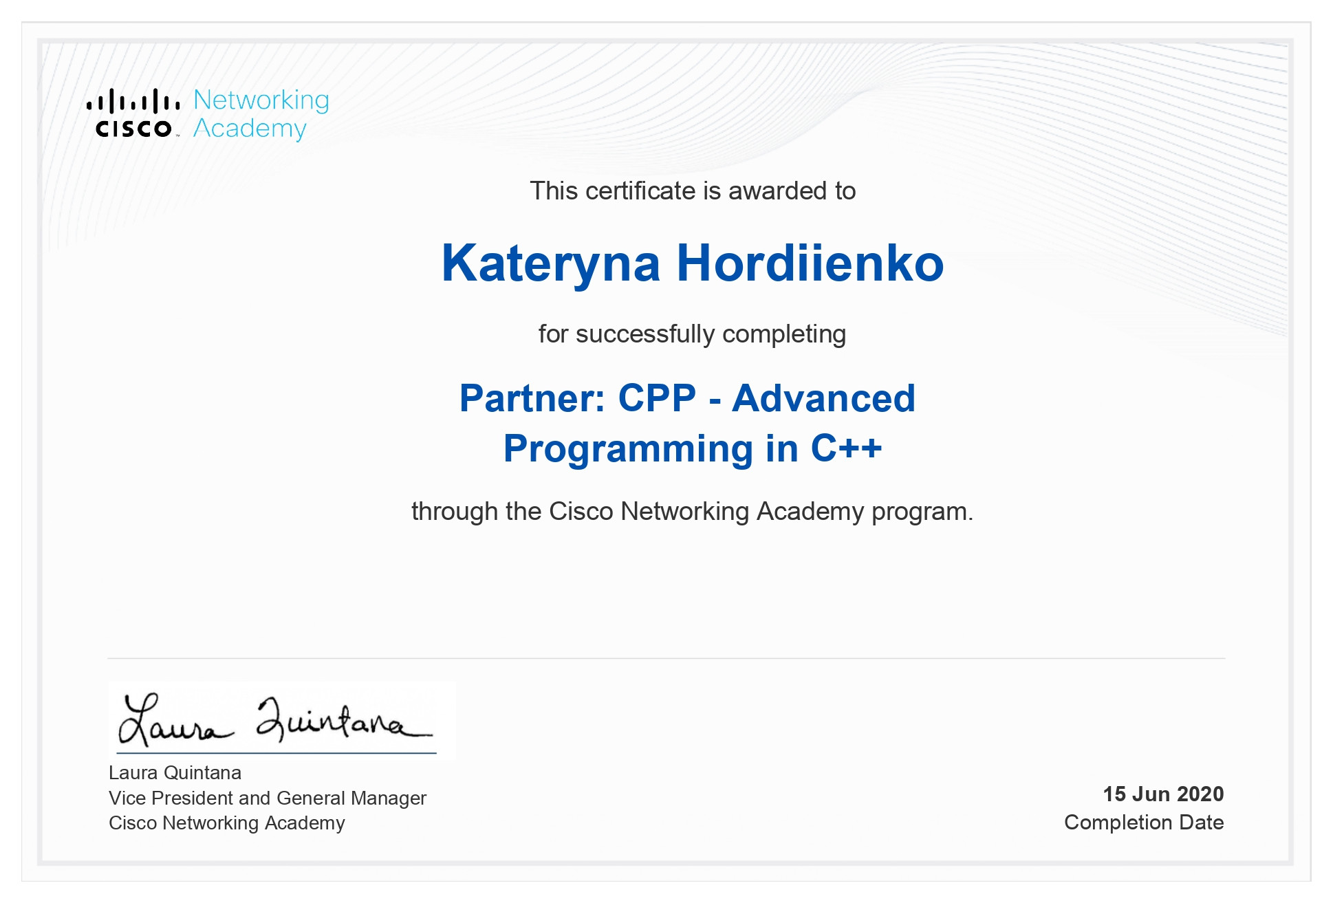Click the date '15 Jun 2020'
This screenshot has width=1333, height=903.
point(1164,794)
